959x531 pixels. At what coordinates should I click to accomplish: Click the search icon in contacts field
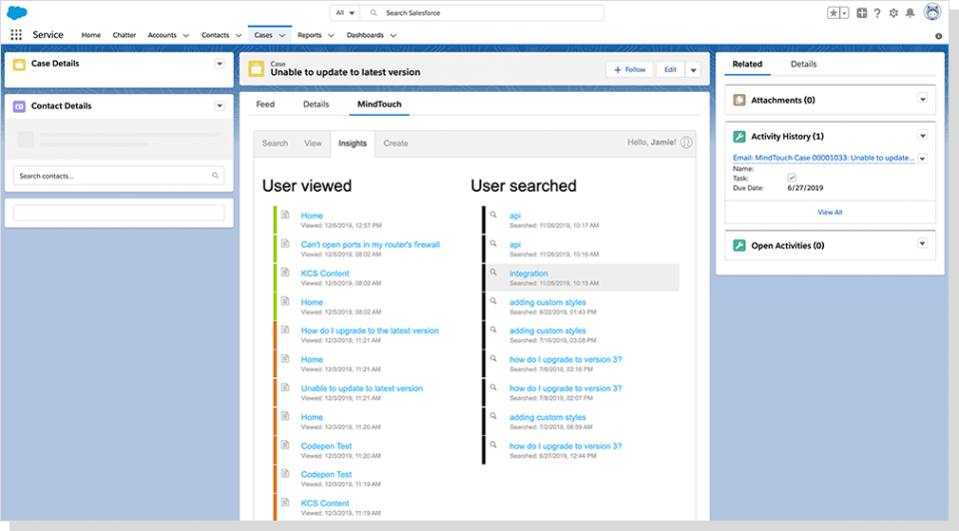click(x=216, y=176)
